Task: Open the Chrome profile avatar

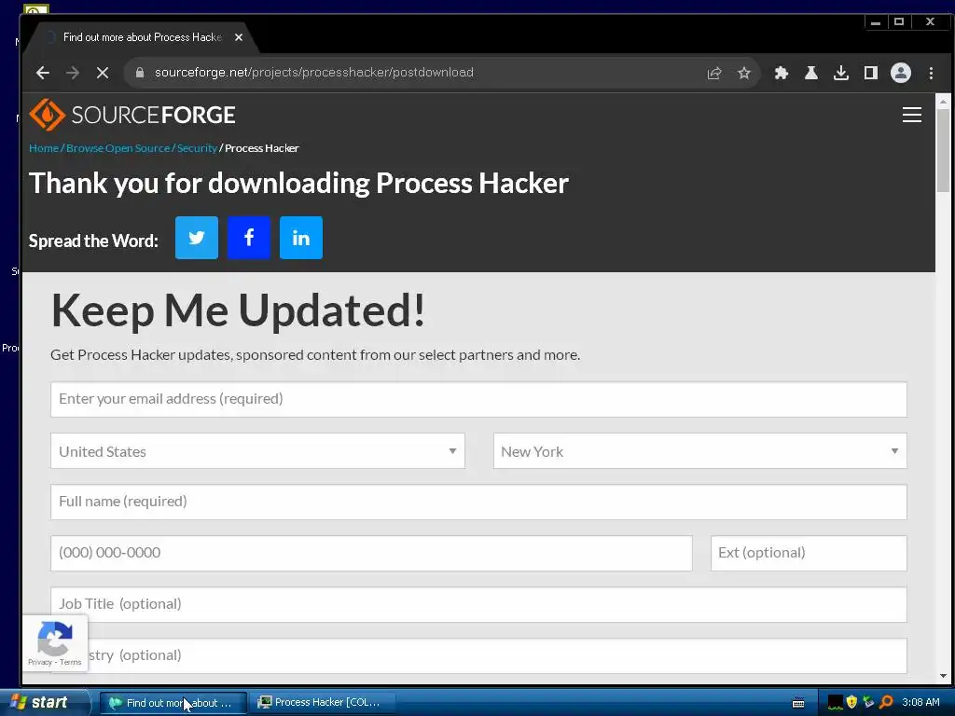Action: (x=900, y=73)
